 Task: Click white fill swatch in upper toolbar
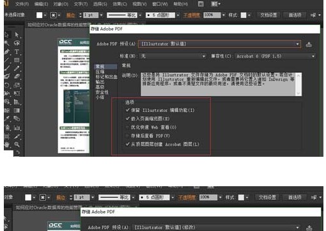click(39, 15)
